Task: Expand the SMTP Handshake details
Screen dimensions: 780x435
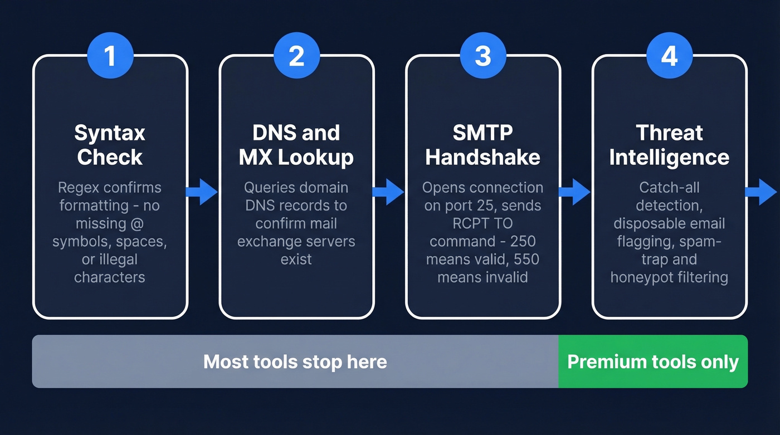Action: (x=482, y=232)
